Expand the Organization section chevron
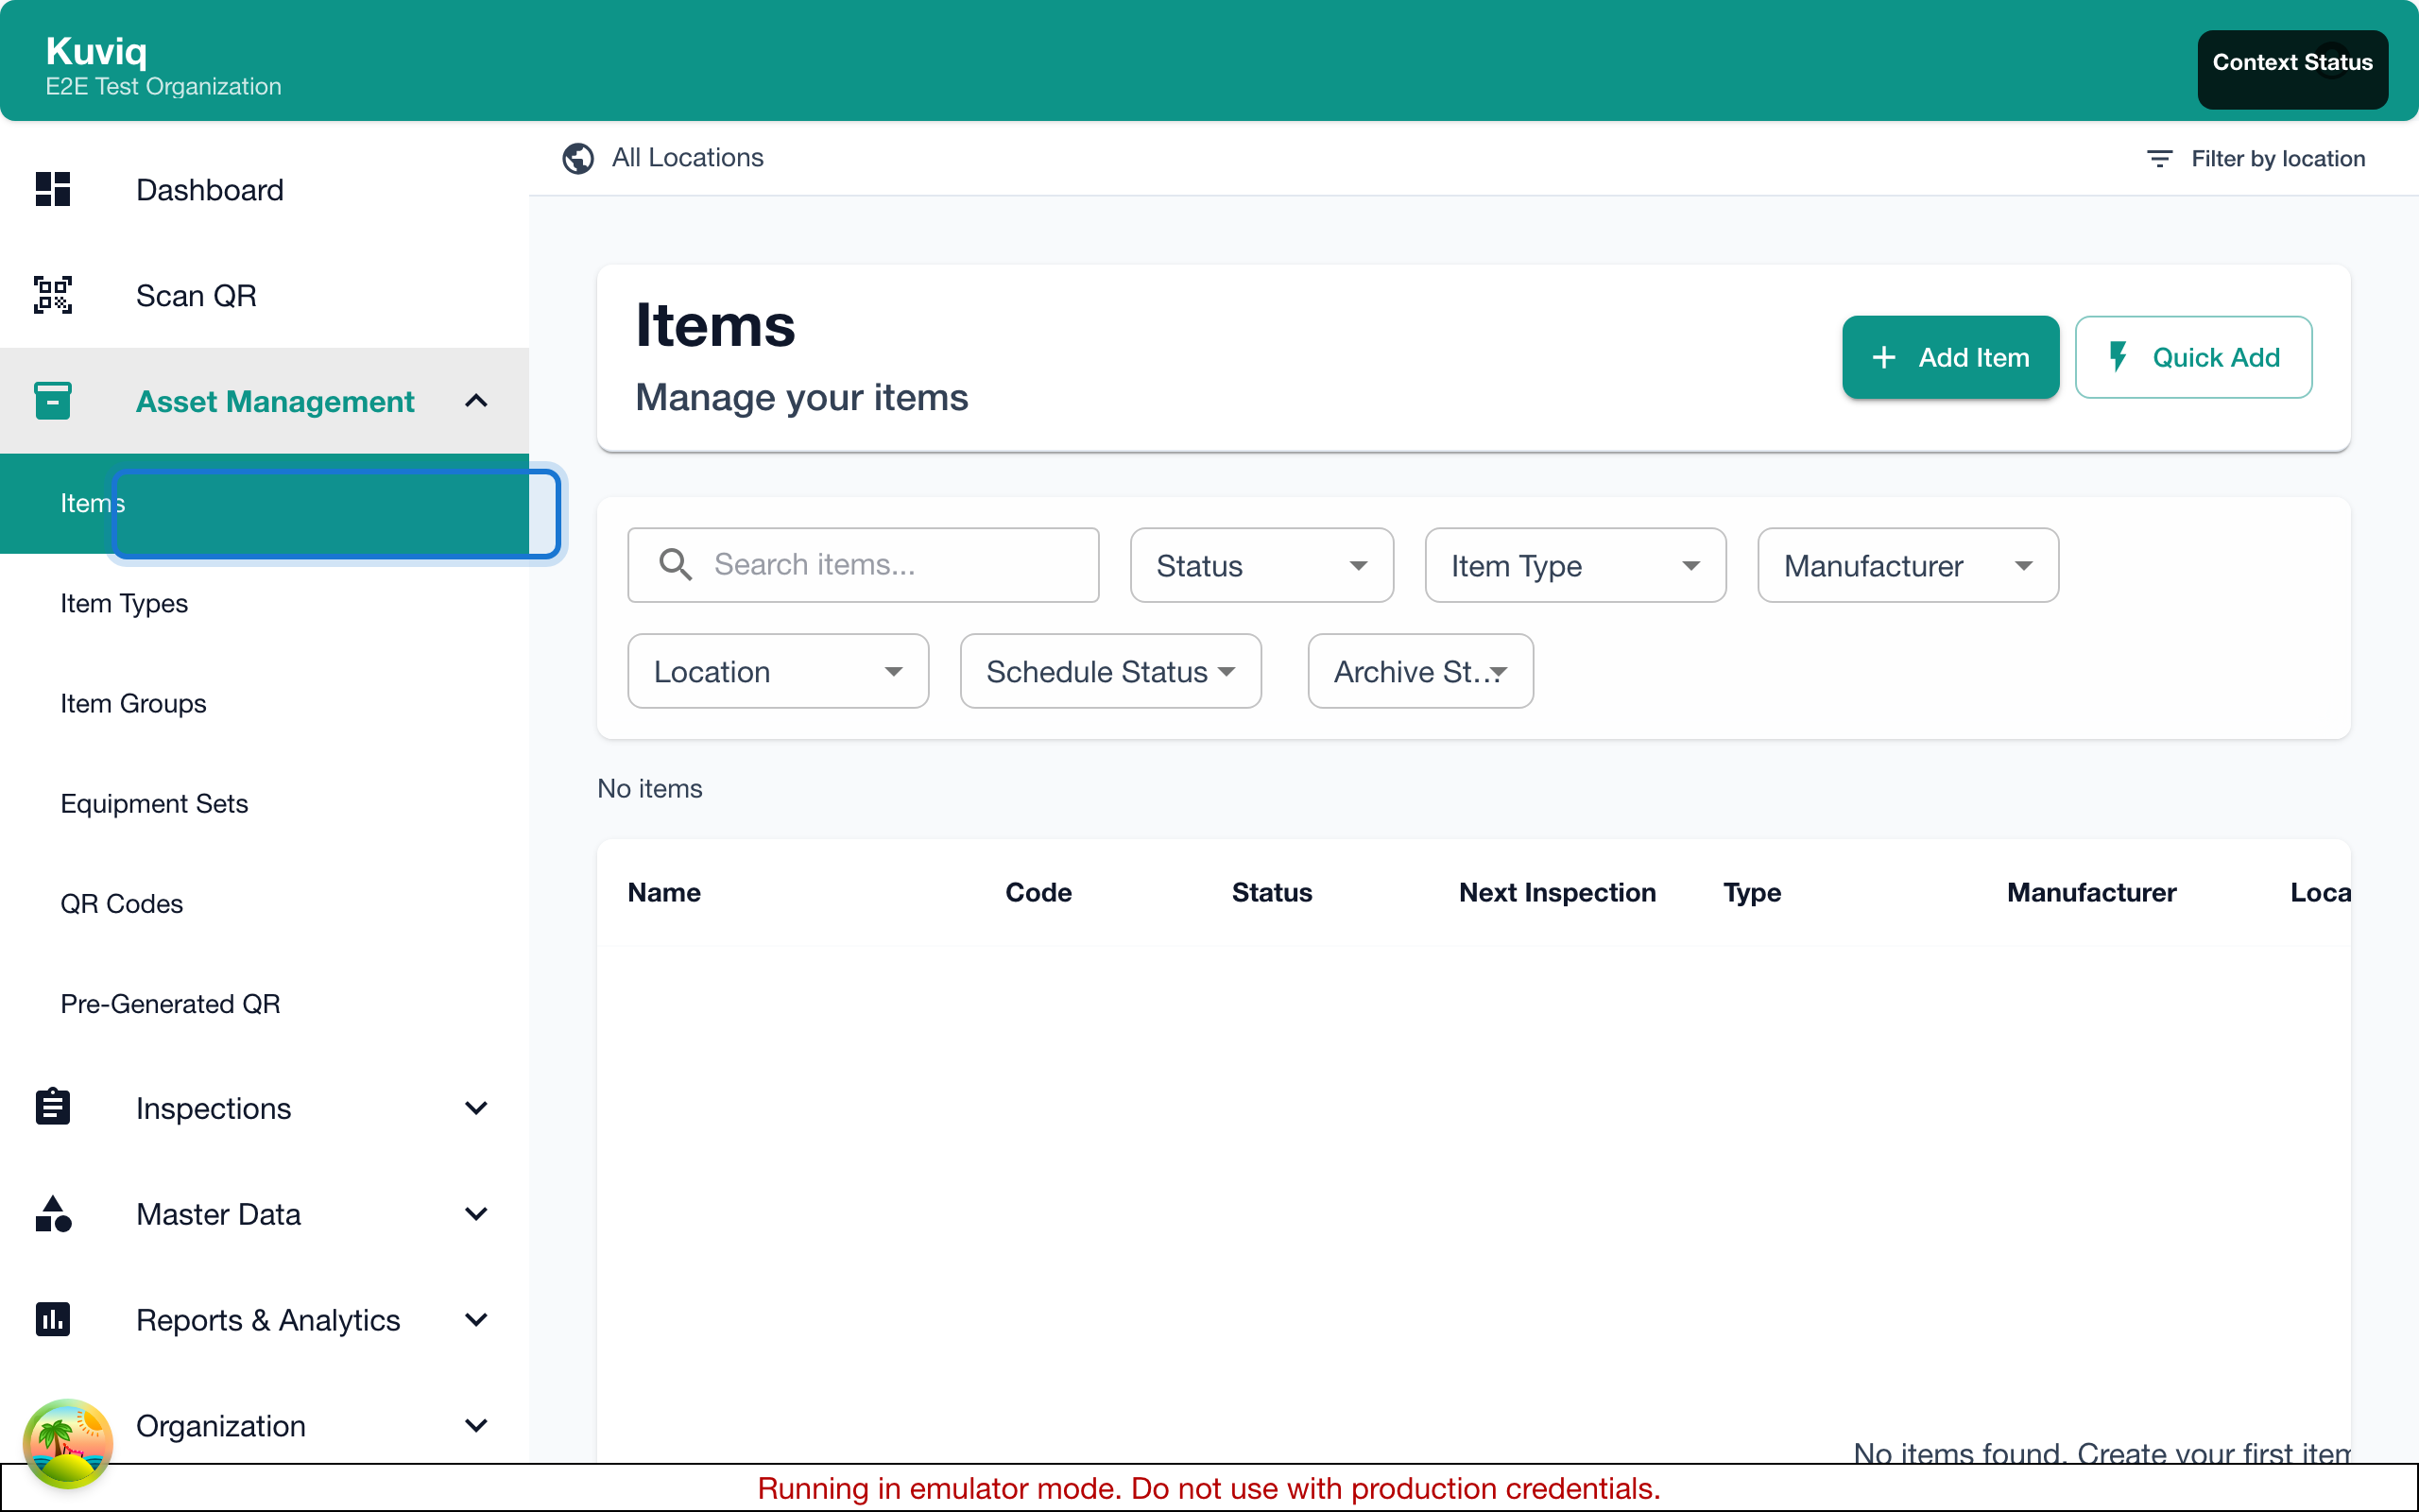The height and width of the screenshot is (1512, 2419). point(476,1425)
